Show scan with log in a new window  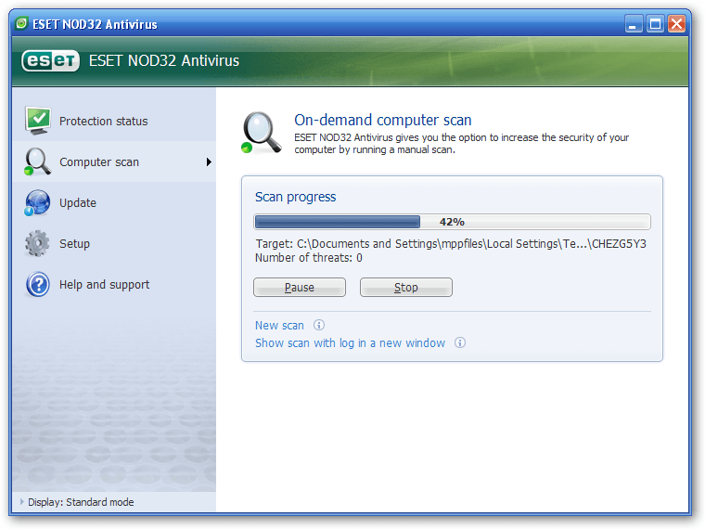tap(350, 343)
